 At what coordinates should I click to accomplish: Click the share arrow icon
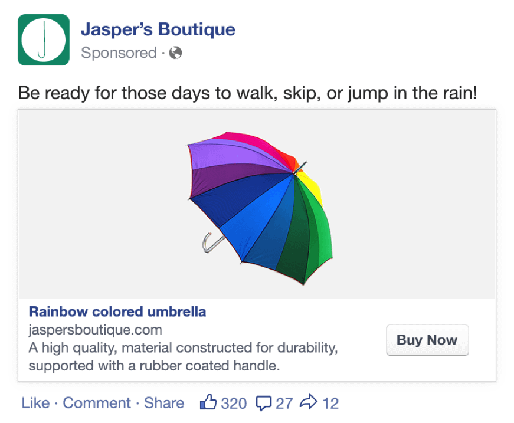click(309, 403)
